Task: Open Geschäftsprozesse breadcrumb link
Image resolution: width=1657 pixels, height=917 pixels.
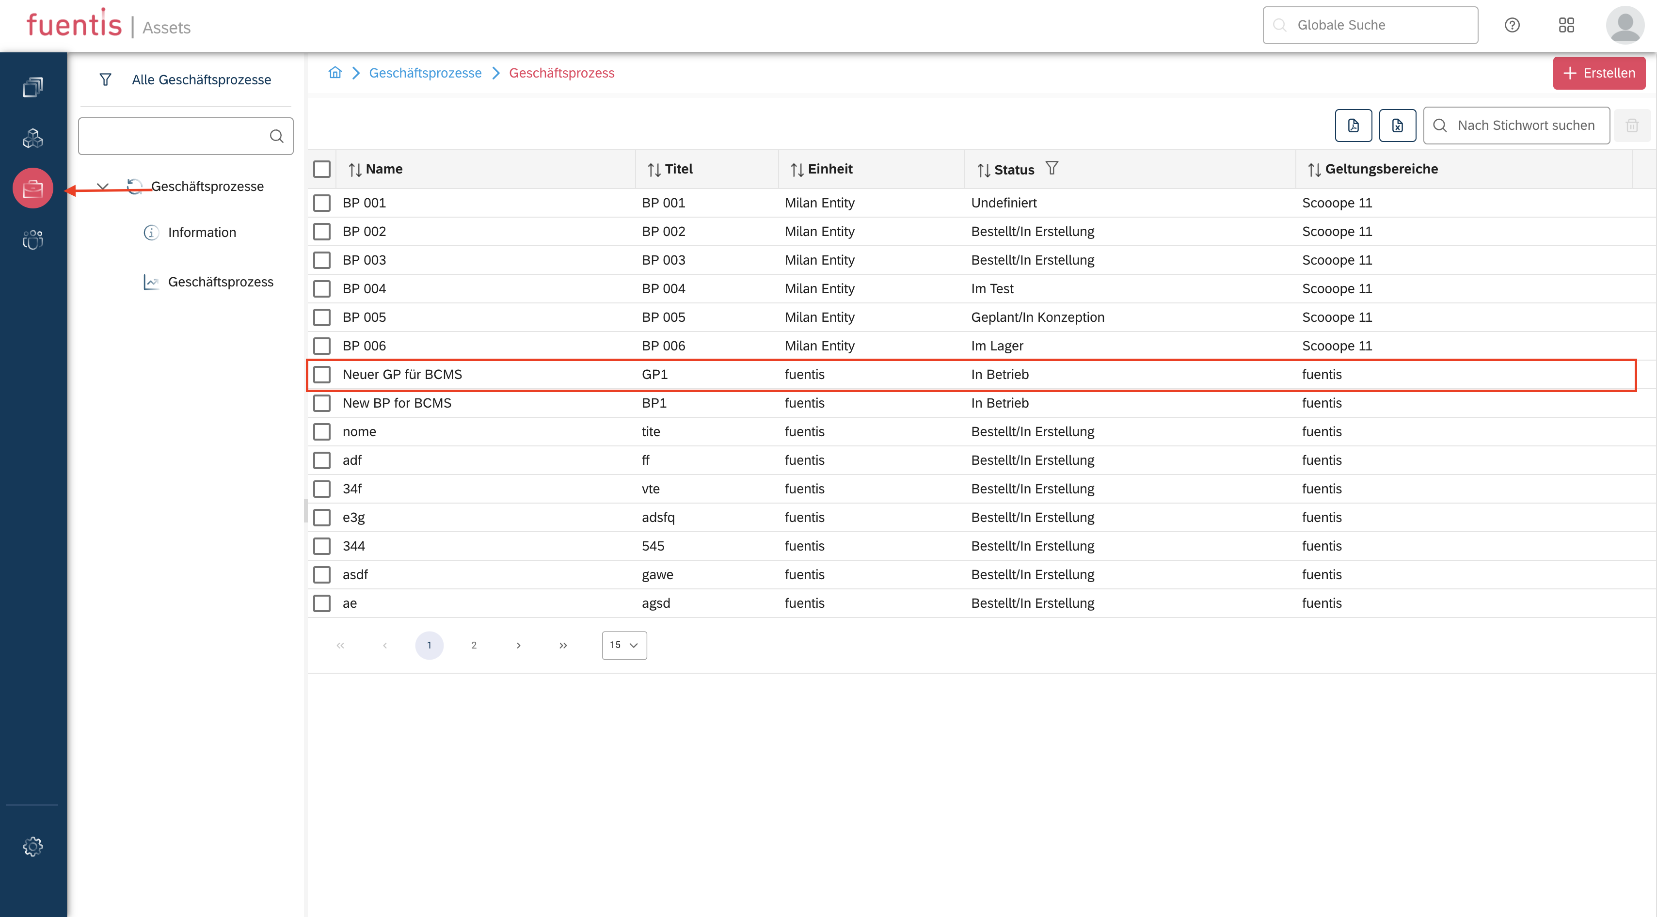Action: click(425, 73)
